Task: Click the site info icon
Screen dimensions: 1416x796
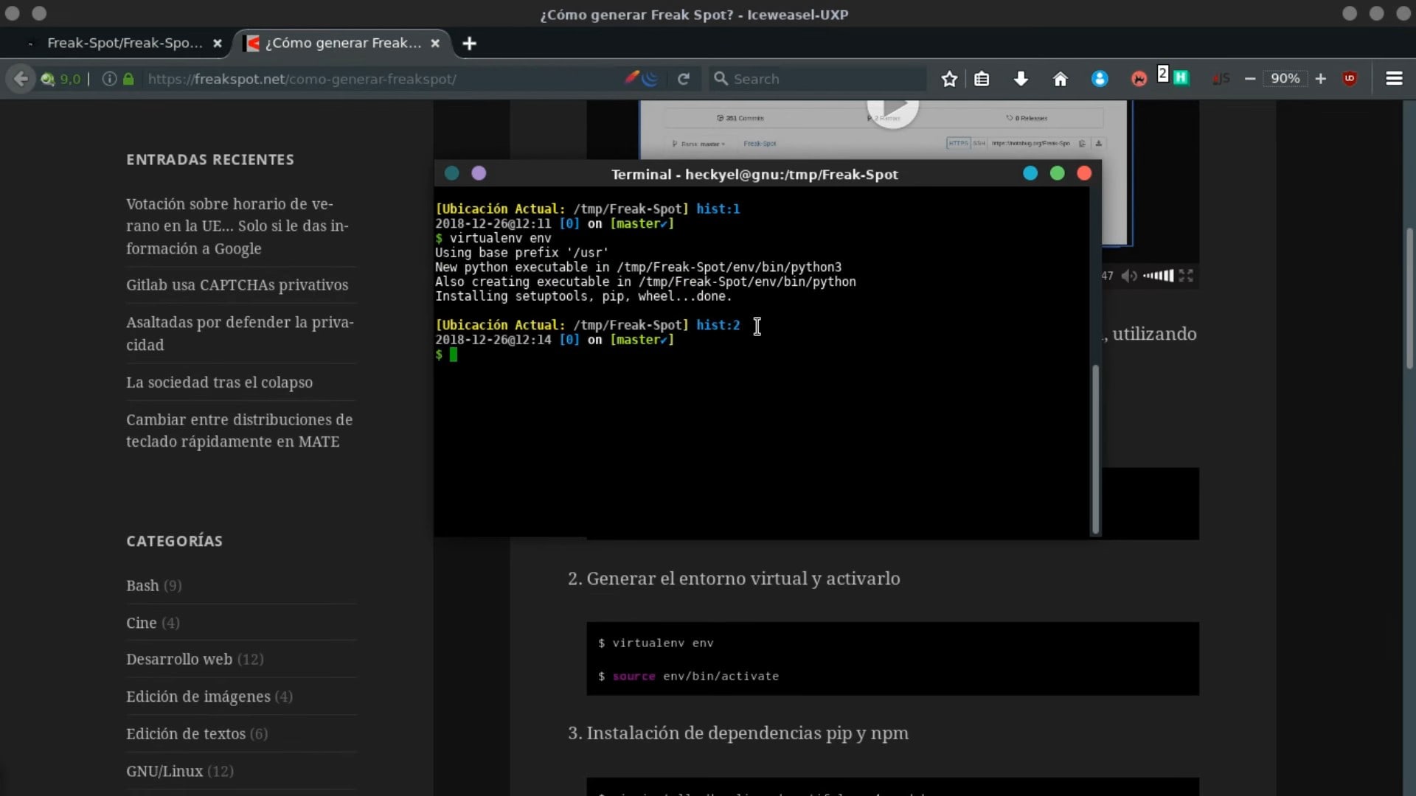Action: [x=109, y=79]
